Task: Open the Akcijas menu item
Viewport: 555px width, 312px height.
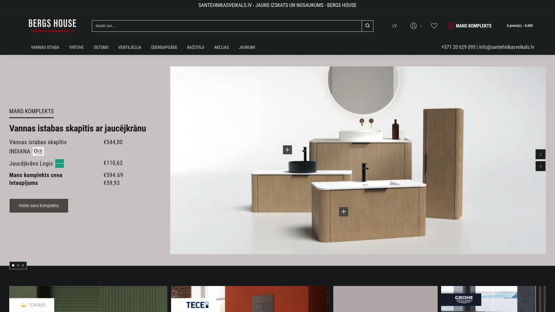Action: tap(221, 47)
